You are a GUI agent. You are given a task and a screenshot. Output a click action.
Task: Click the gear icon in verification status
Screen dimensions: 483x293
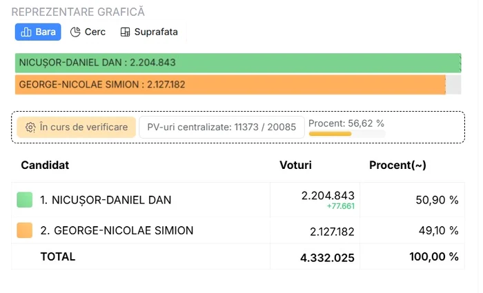click(30, 127)
